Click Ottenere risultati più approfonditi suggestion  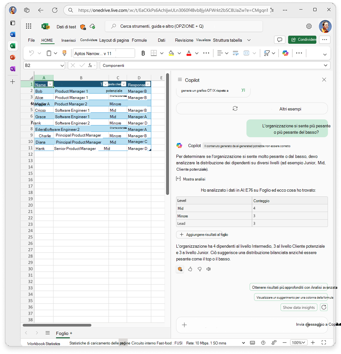click(x=288, y=287)
